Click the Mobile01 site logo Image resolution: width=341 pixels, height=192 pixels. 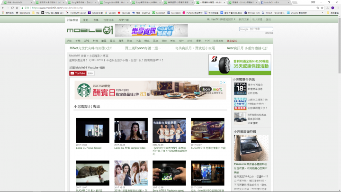point(90,30)
